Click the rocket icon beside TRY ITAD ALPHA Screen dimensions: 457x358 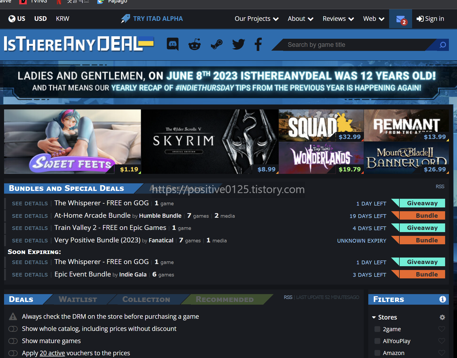click(125, 19)
